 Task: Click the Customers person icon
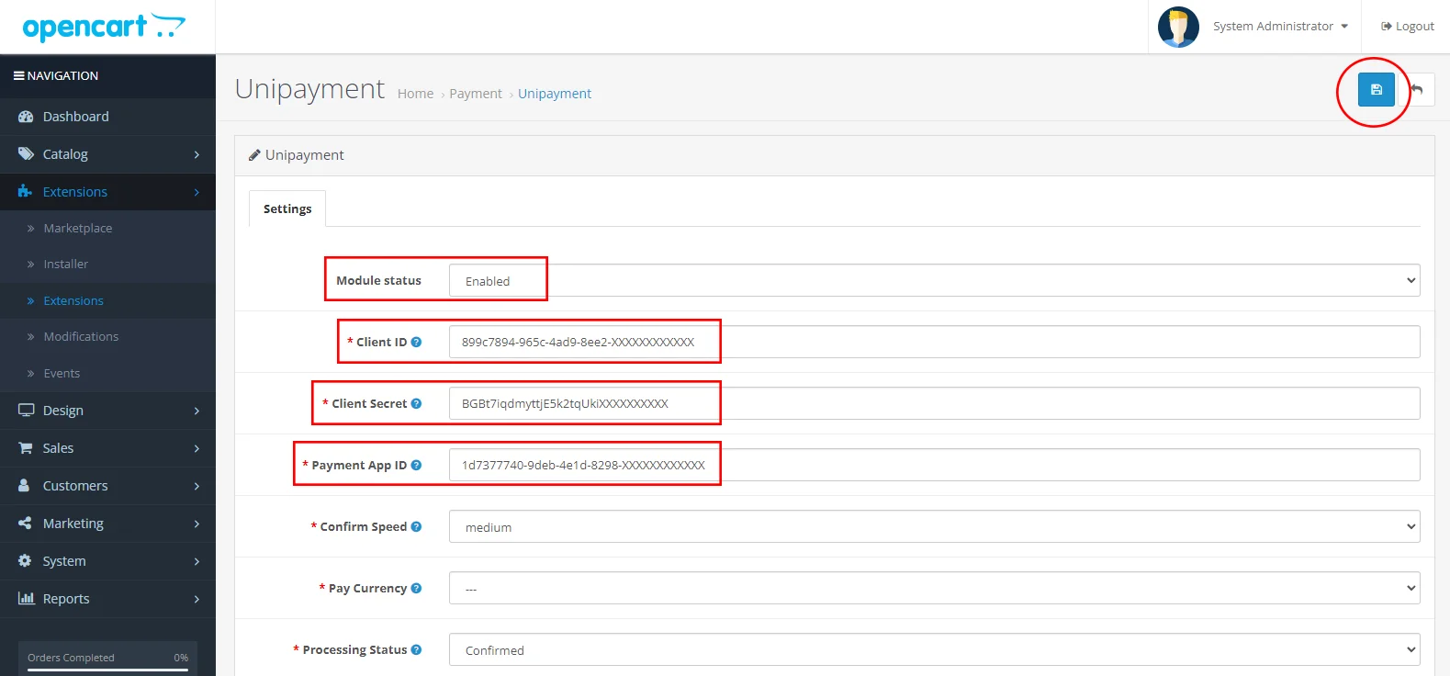point(25,486)
